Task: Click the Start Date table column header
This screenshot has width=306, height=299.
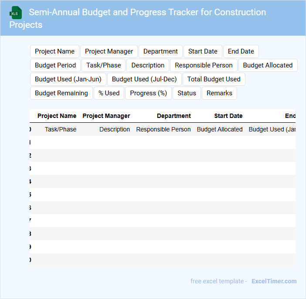Action: pos(228,116)
